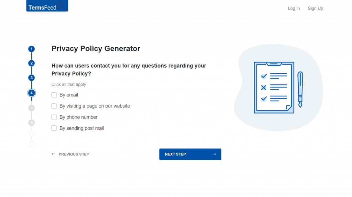This screenshot has width=352, height=197.
Task: Open the Log In page
Action: pos(294,8)
